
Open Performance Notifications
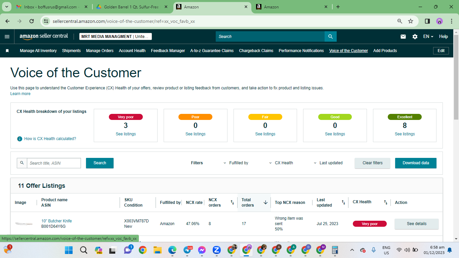301,51
